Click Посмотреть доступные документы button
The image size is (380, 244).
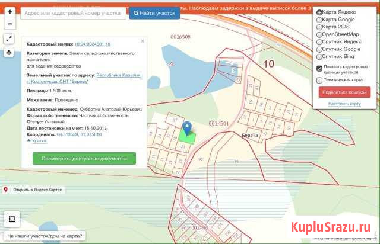84,158
